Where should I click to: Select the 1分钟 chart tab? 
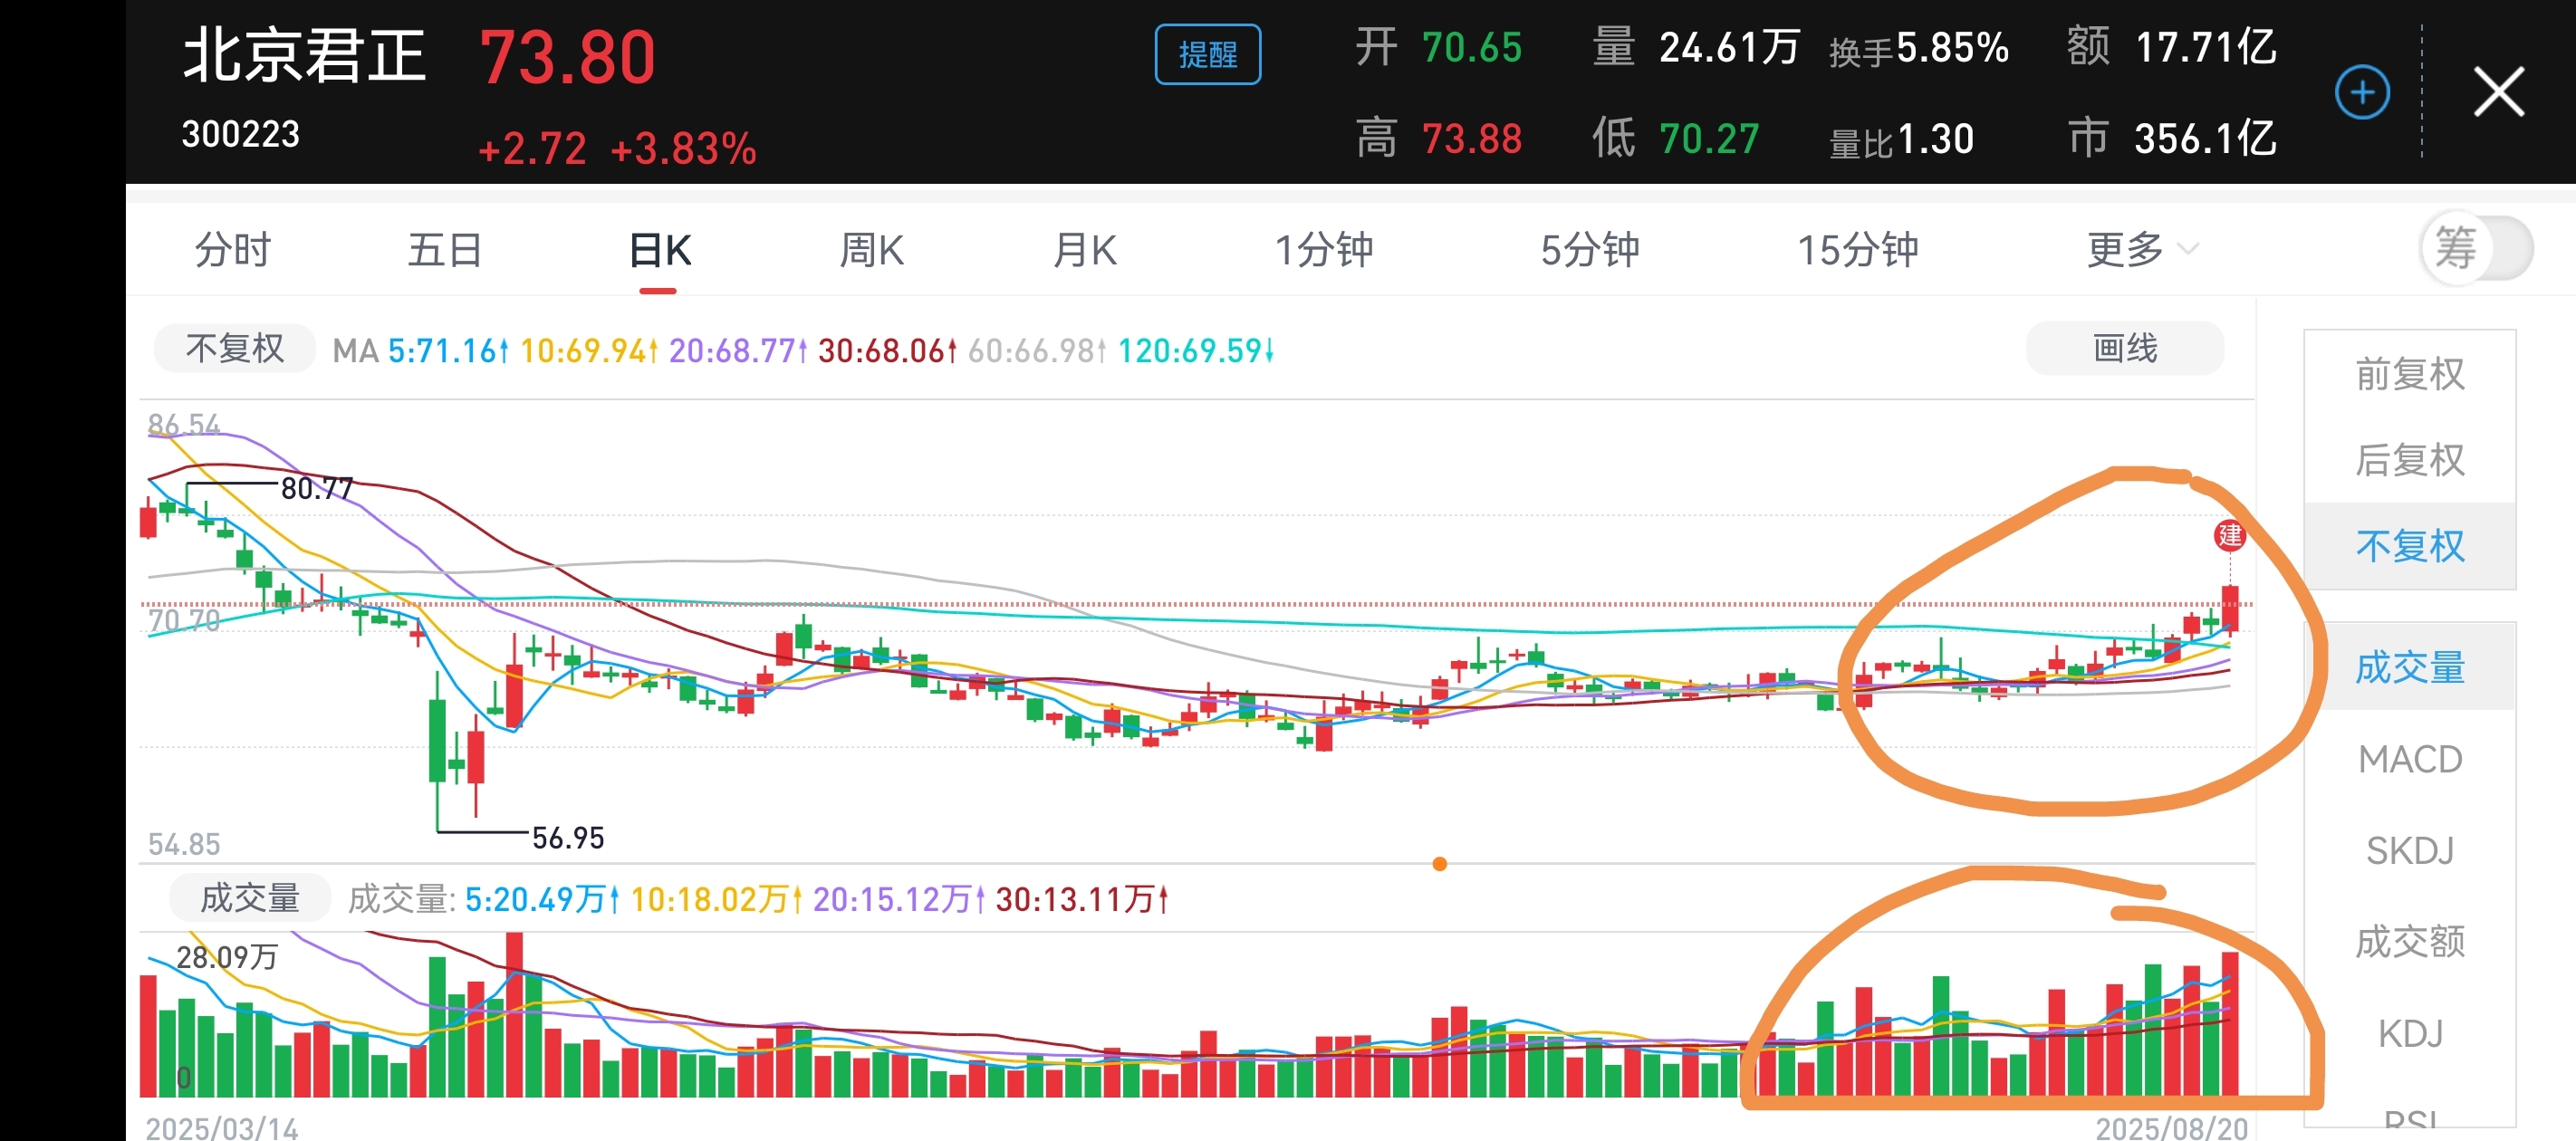click(1323, 250)
